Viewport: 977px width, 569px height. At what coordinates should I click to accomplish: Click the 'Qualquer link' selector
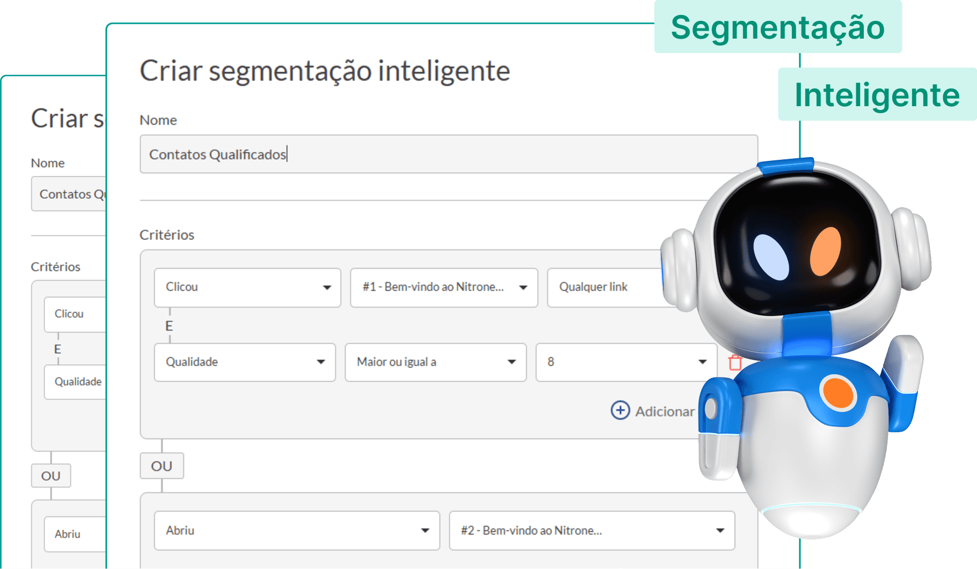click(x=593, y=287)
